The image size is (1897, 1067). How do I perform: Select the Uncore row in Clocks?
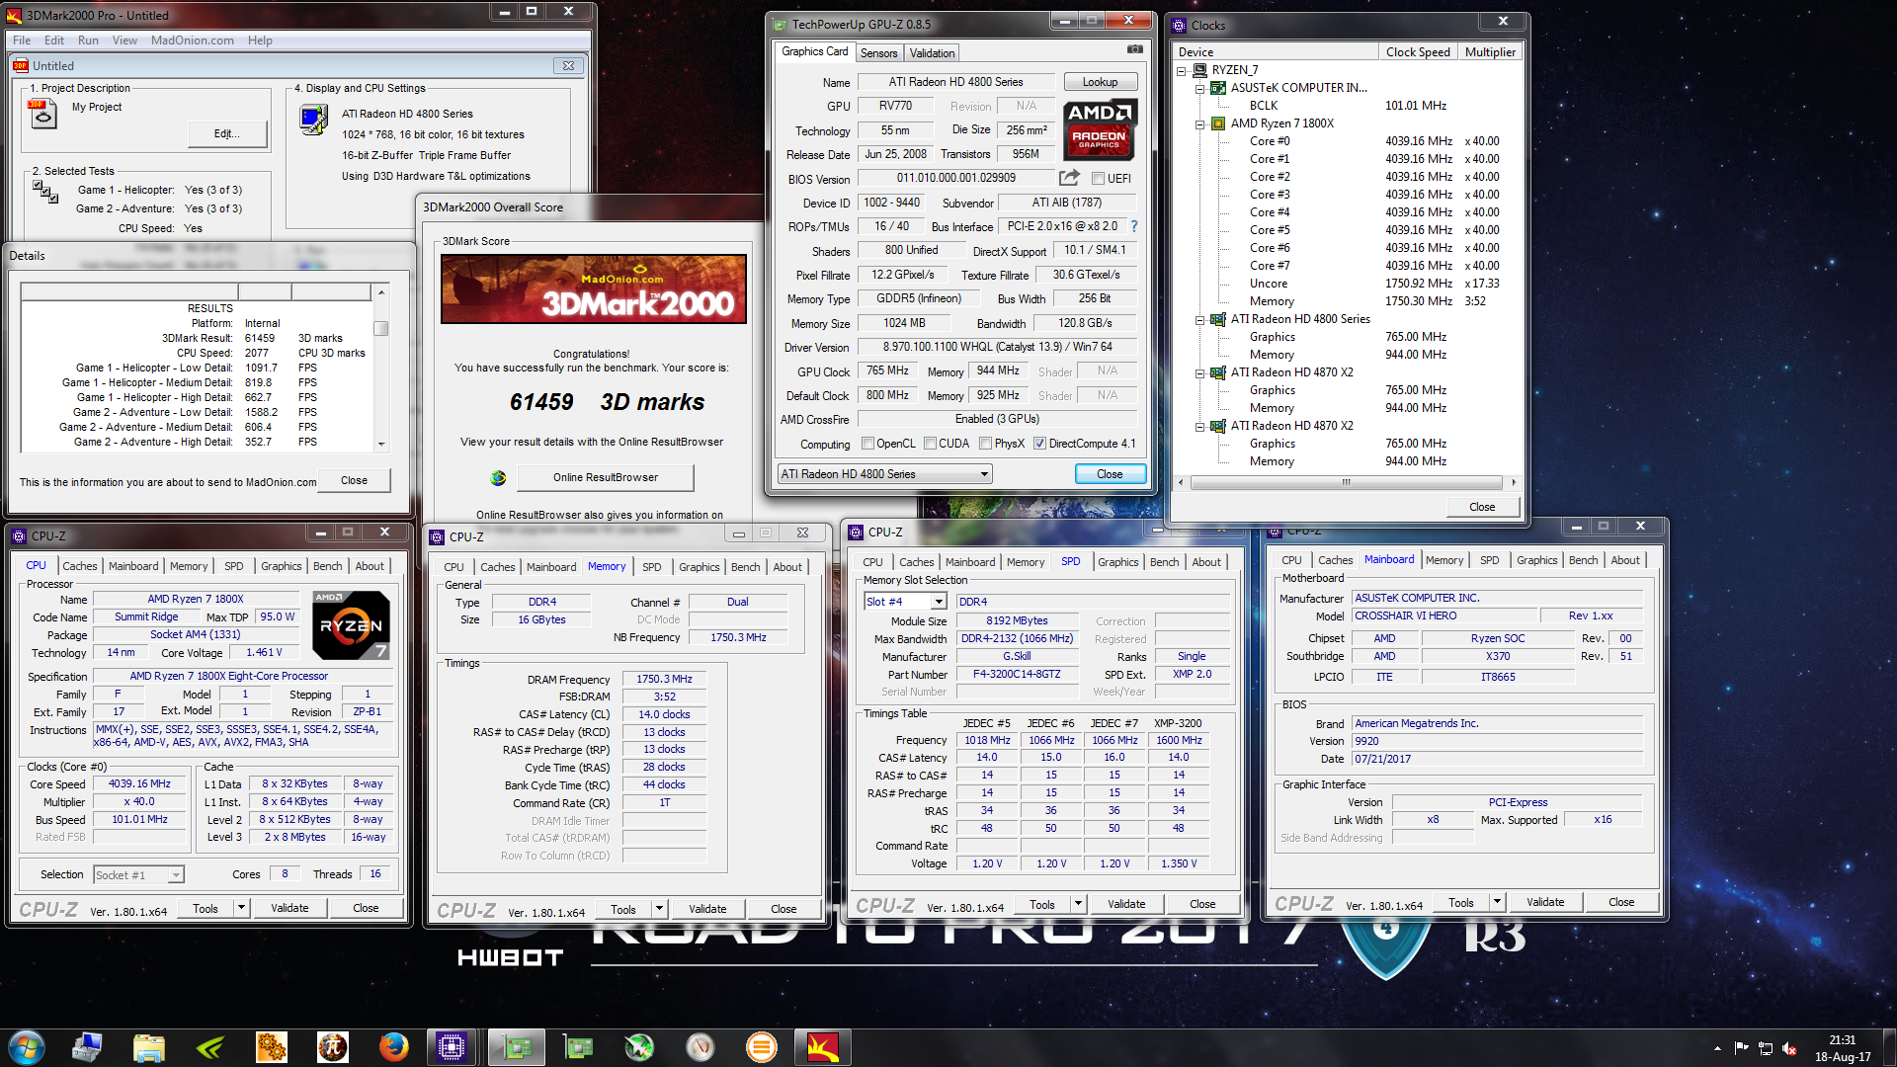click(1268, 284)
